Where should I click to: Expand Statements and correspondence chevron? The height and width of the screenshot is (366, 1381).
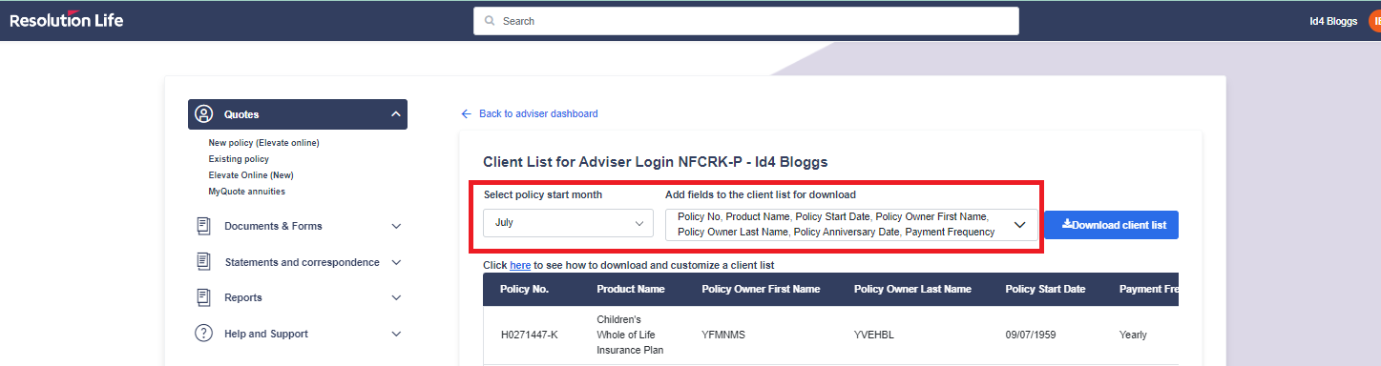pyautogui.click(x=396, y=262)
